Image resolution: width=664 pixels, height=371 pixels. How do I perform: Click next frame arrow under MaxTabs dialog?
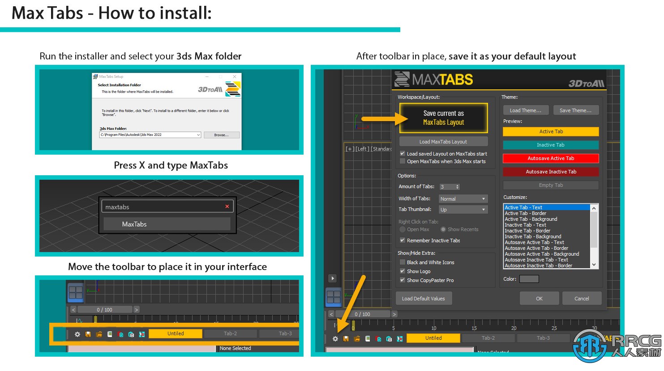point(394,314)
